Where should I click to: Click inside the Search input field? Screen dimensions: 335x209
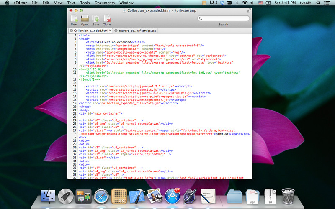point(223,18)
